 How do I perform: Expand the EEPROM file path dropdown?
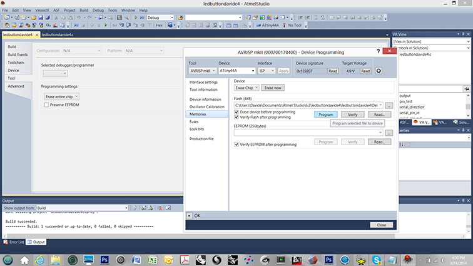pyautogui.click(x=380, y=133)
